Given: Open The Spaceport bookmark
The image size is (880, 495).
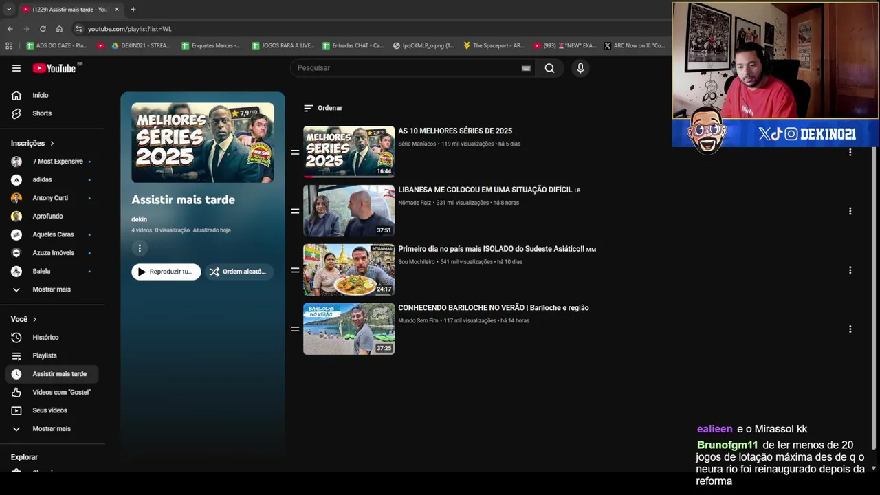Looking at the screenshot, I should click(x=494, y=45).
